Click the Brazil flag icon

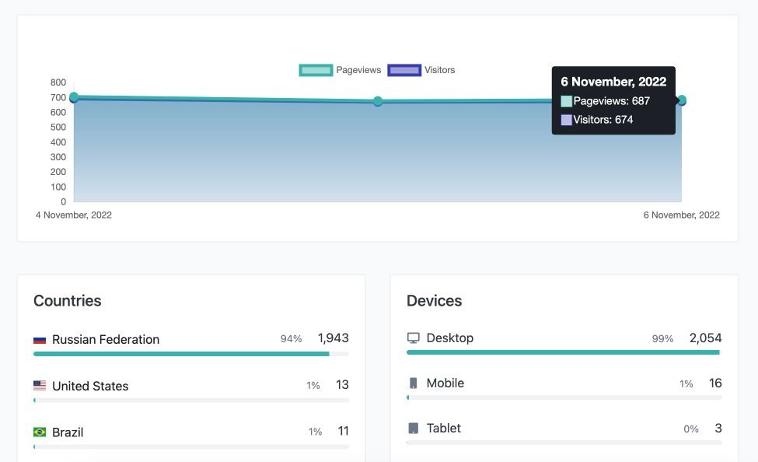point(40,432)
